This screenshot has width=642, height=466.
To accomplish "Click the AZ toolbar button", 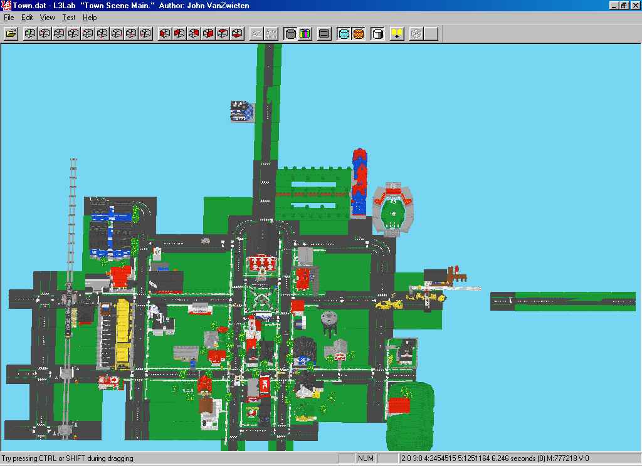I will 256,34.
